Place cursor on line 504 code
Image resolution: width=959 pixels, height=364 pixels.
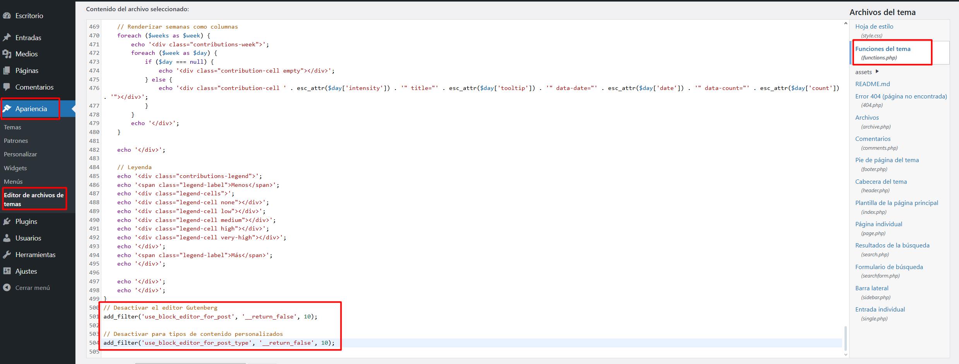click(x=219, y=343)
